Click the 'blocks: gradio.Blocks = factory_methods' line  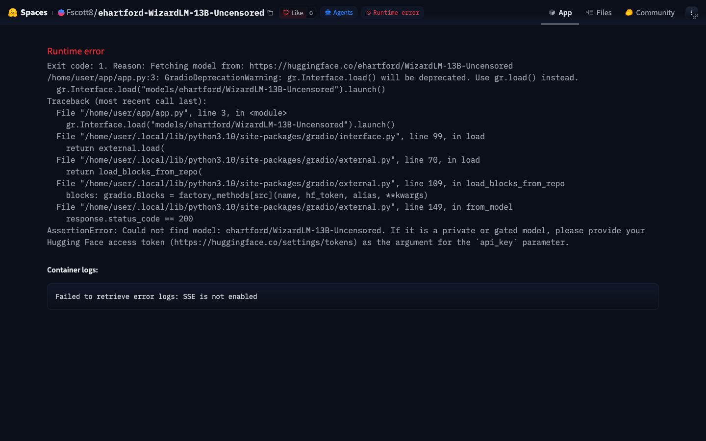click(247, 195)
